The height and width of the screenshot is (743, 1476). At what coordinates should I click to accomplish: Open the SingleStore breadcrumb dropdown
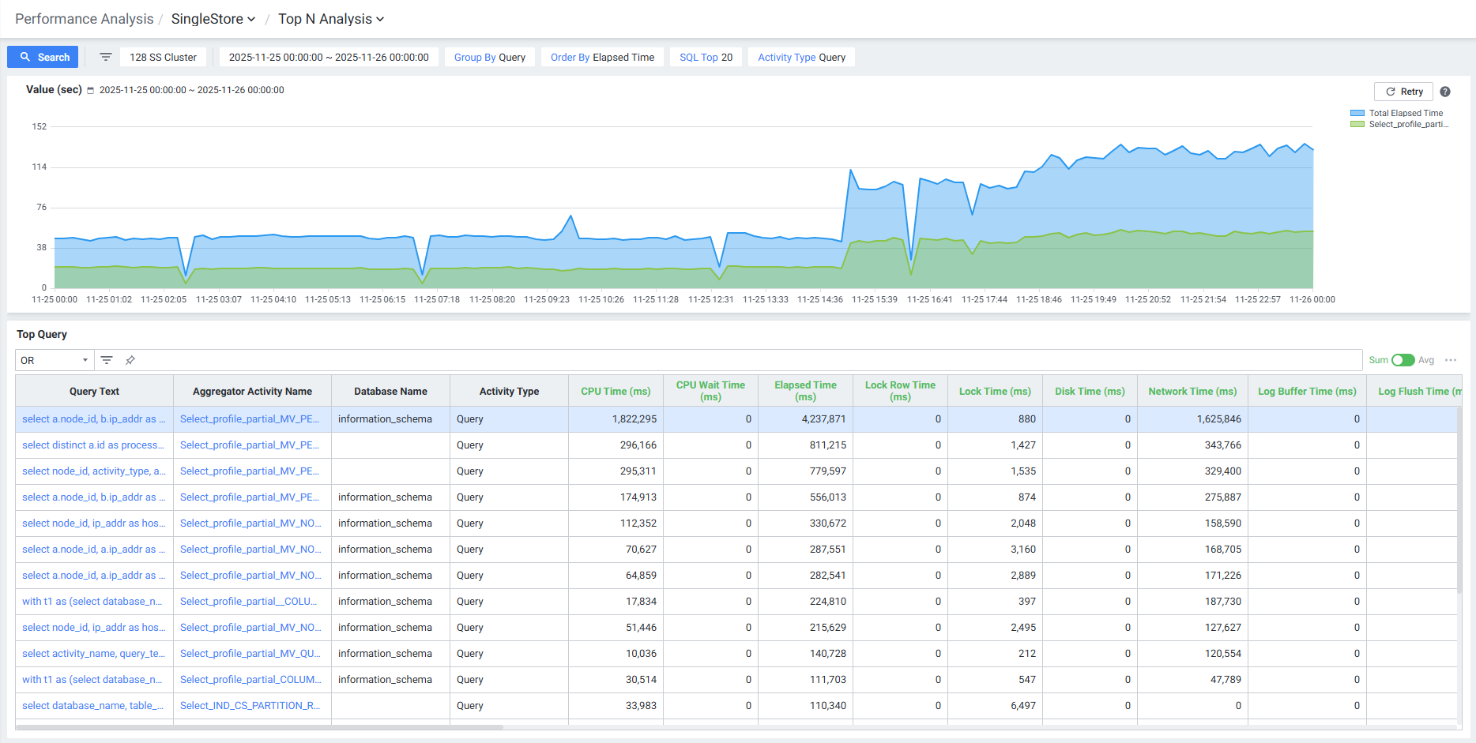(x=213, y=19)
